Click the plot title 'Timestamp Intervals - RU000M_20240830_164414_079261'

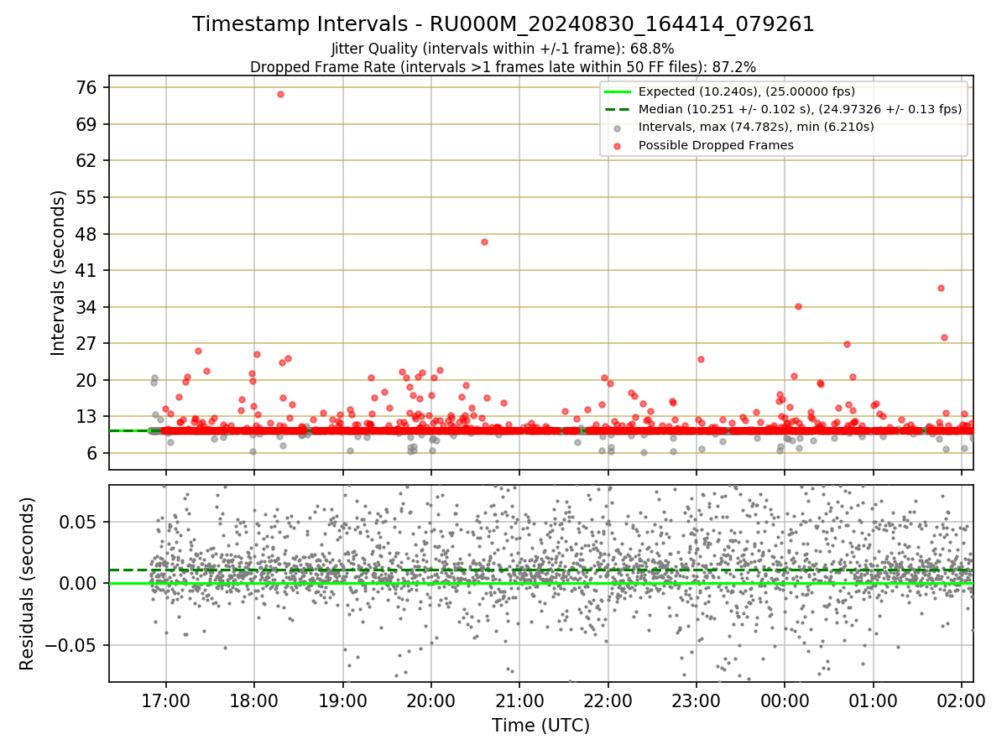(503, 24)
